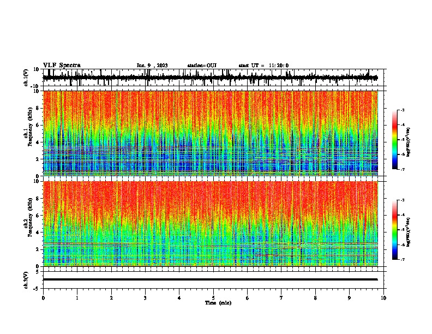
Task: Click the "9" label on the Time axis
Action: [349, 298]
